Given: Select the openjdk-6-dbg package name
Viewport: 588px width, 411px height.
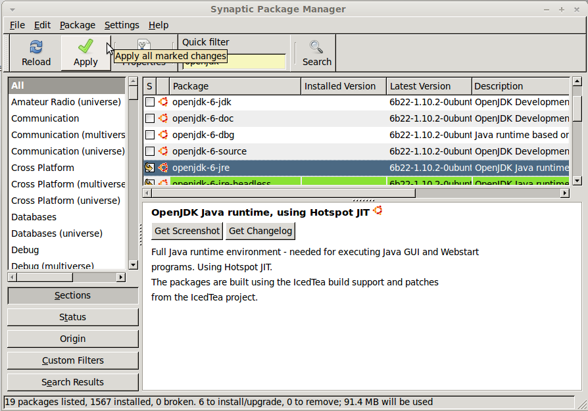Looking at the screenshot, I should 203,135.
